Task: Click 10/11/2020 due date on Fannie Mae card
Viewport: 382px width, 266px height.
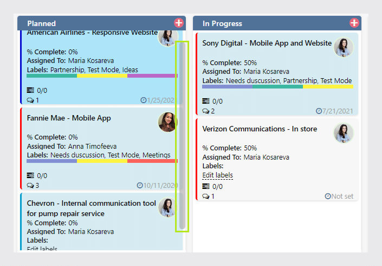Action: tap(160, 186)
